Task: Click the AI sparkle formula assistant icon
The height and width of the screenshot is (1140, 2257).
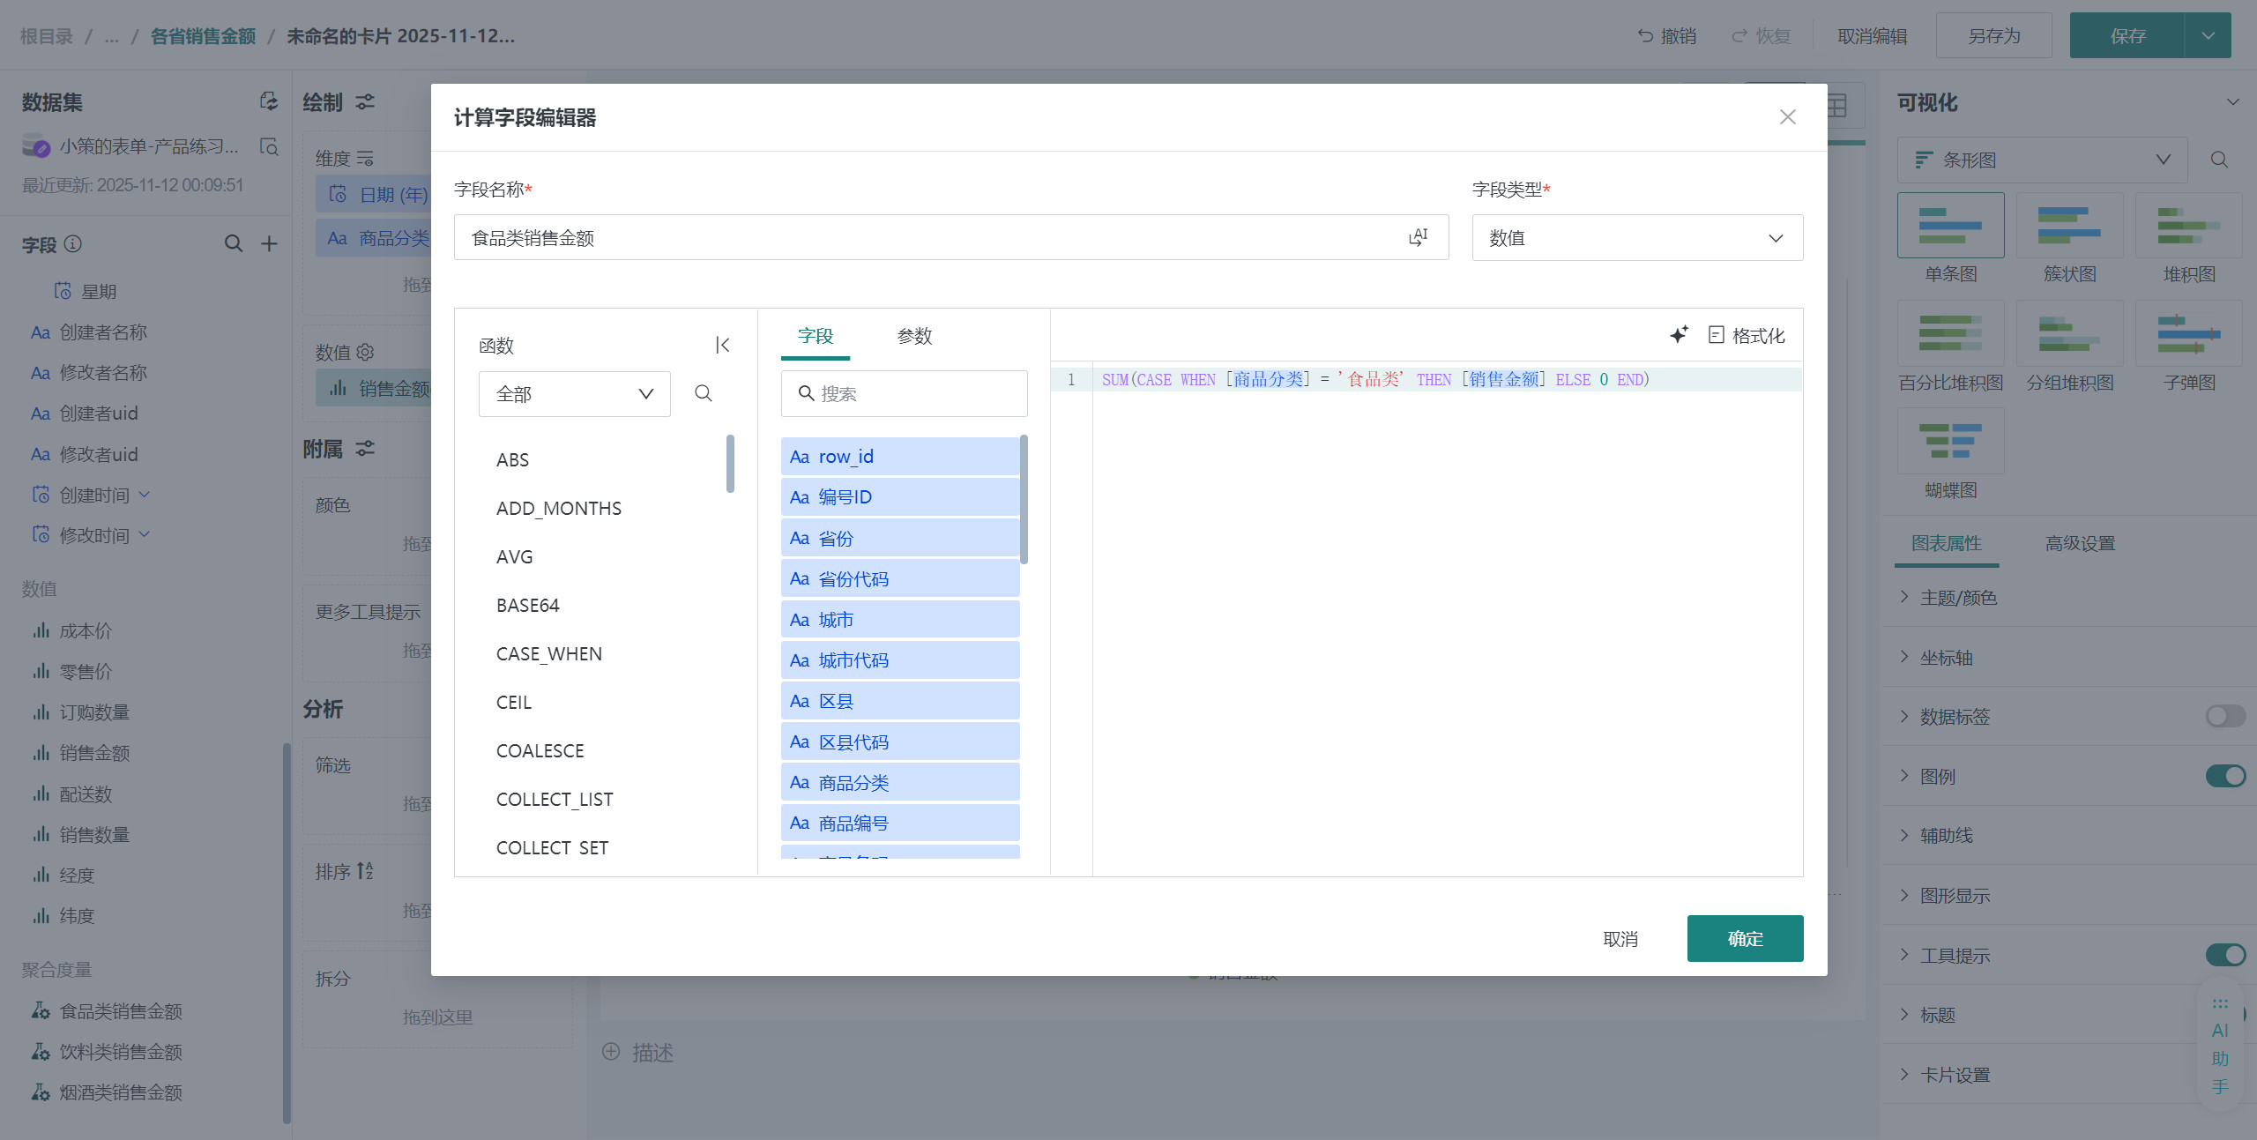Action: click(x=1678, y=335)
